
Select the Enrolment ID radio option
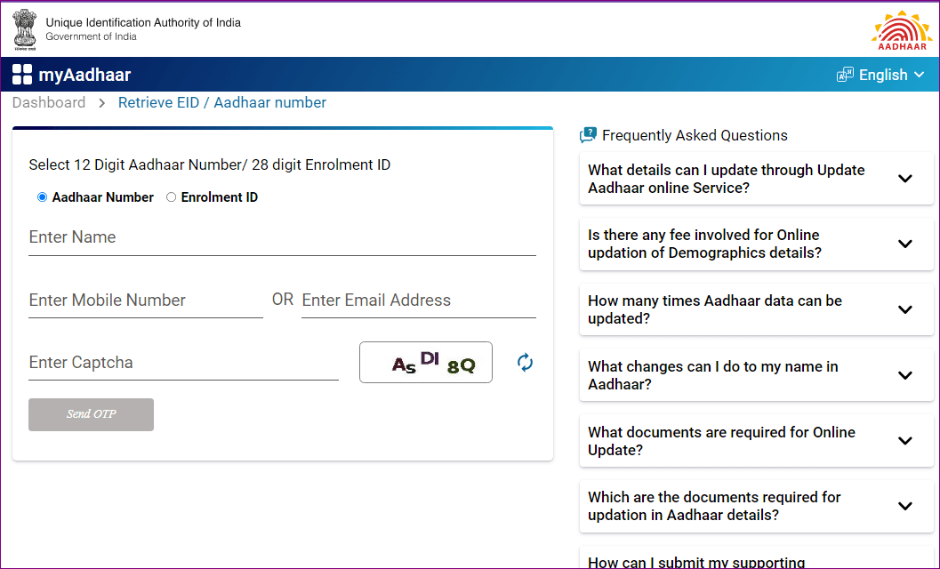point(172,197)
